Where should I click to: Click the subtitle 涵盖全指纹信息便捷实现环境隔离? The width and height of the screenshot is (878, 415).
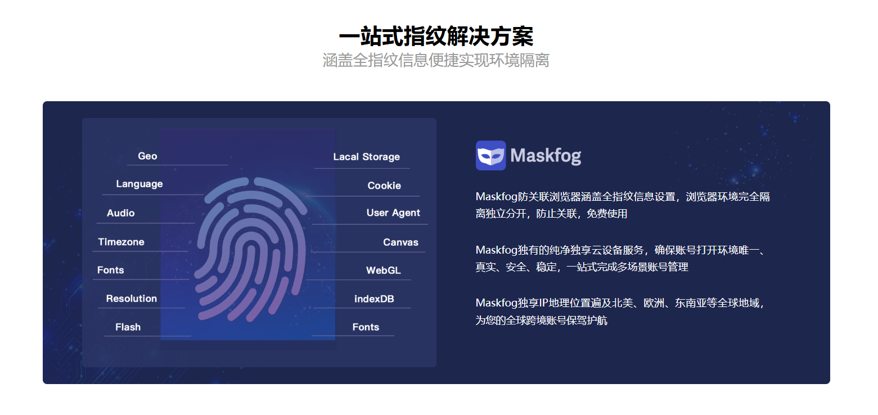(x=436, y=60)
